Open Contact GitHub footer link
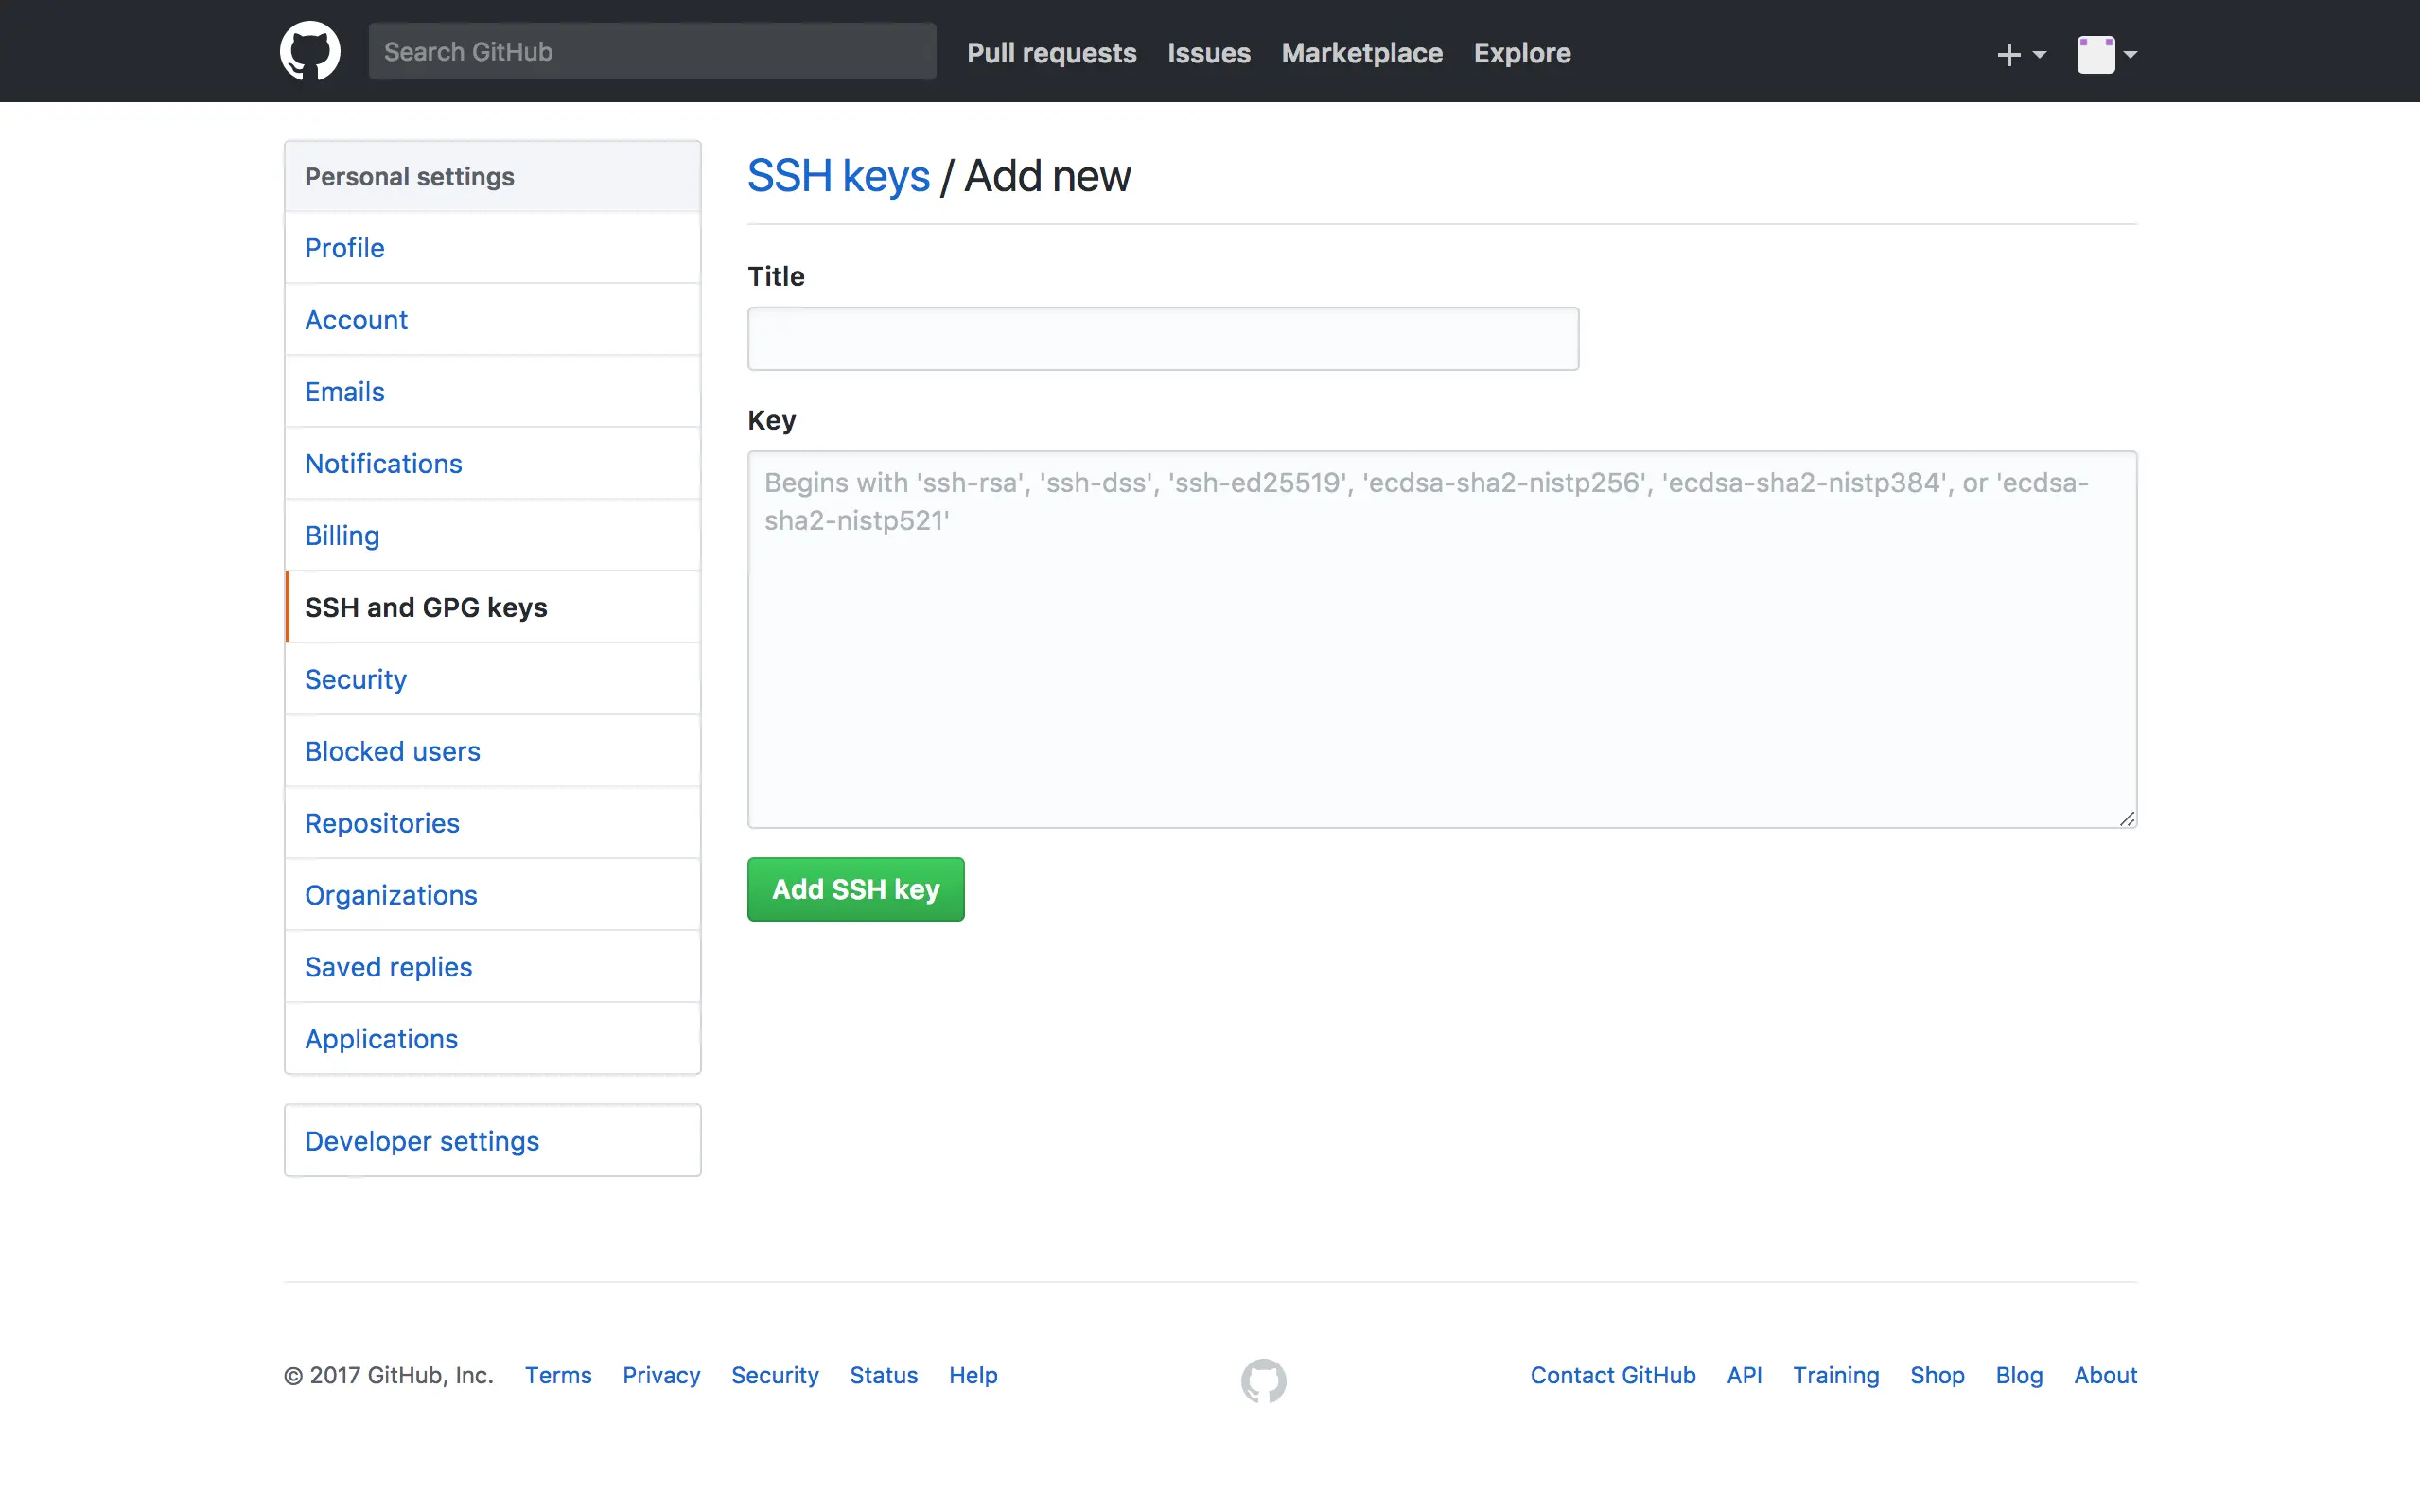The image size is (2420, 1512). [1612, 1375]
